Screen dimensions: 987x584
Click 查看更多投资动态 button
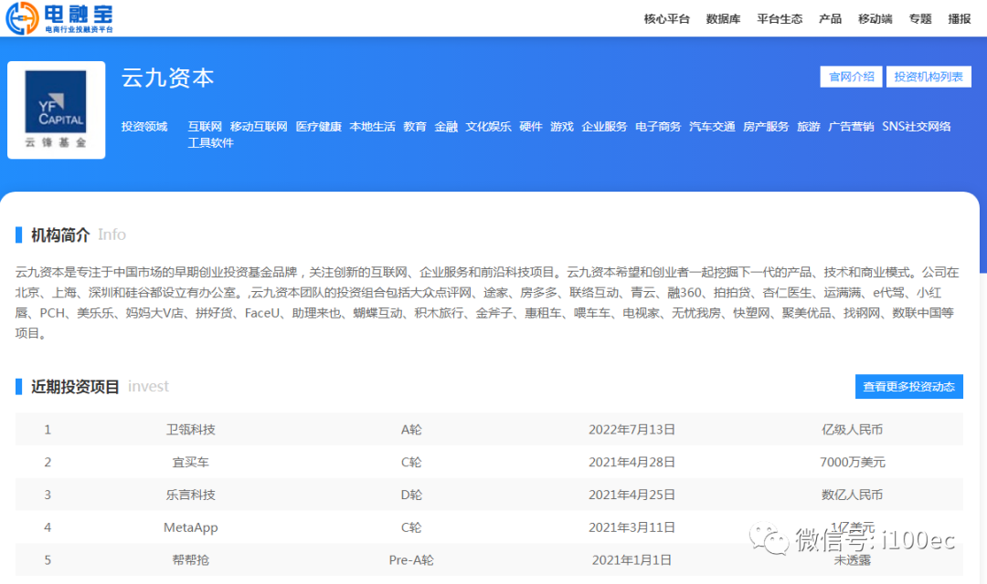[908, 387]
